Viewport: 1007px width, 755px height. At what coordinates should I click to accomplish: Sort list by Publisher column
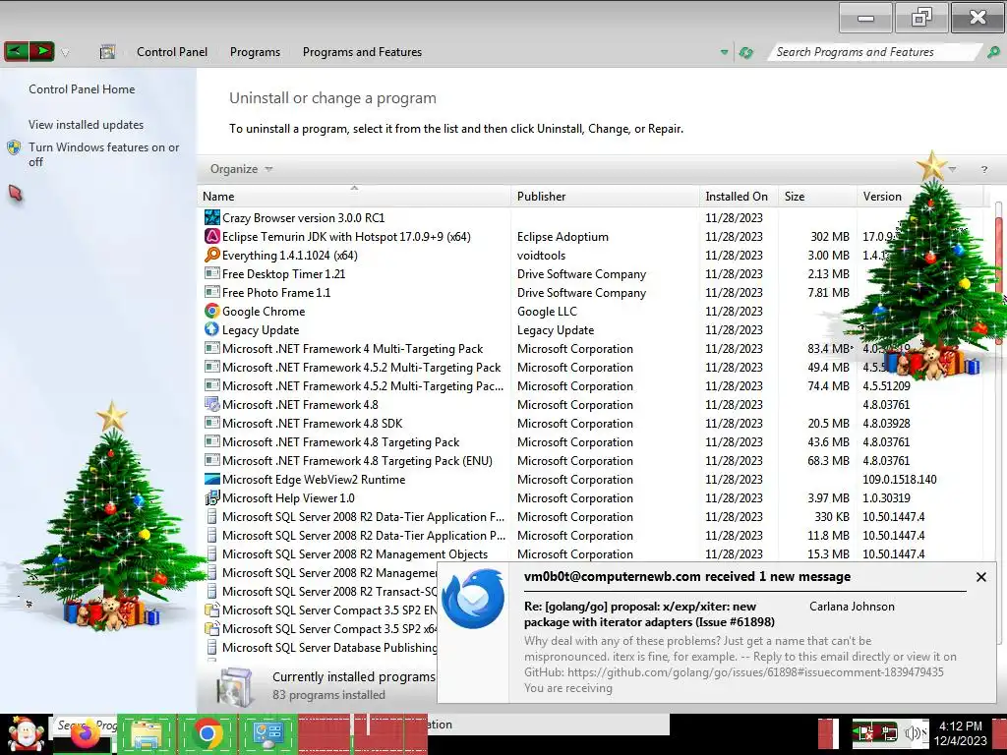click(x=606, y=197)
